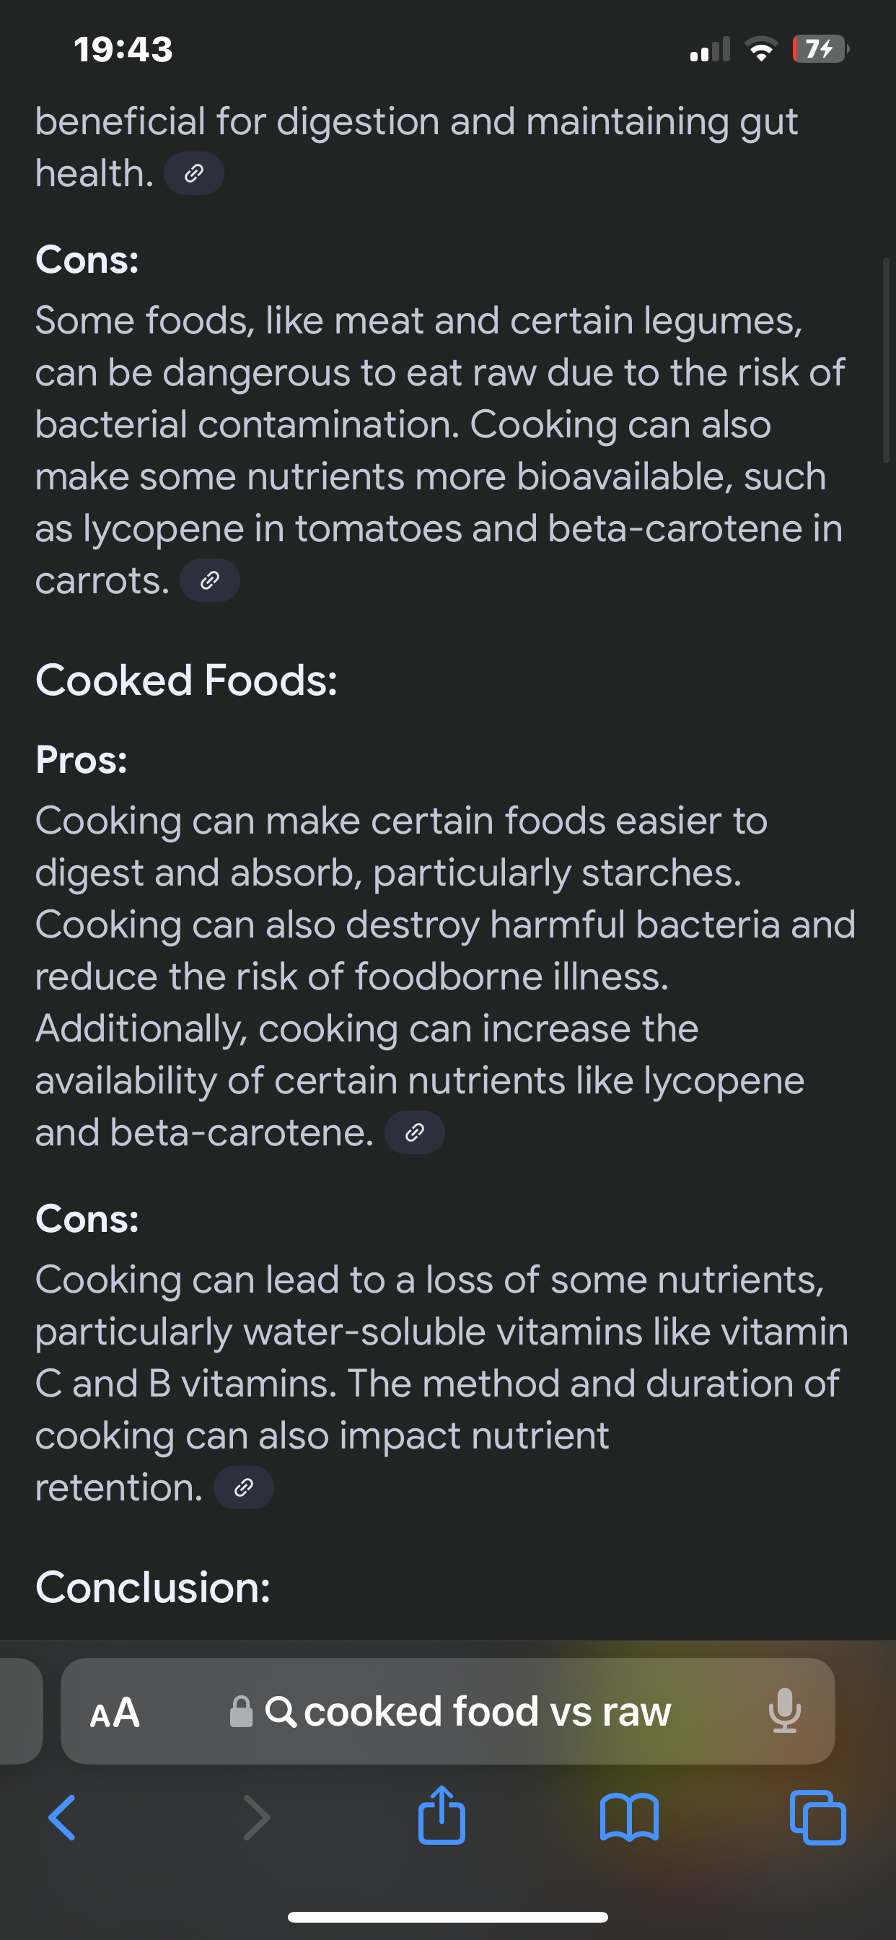Screen dimensions: 896x1940
Task: Tap the adjacent tab sliver left of address bar
Action: [x=20, y=1711]
